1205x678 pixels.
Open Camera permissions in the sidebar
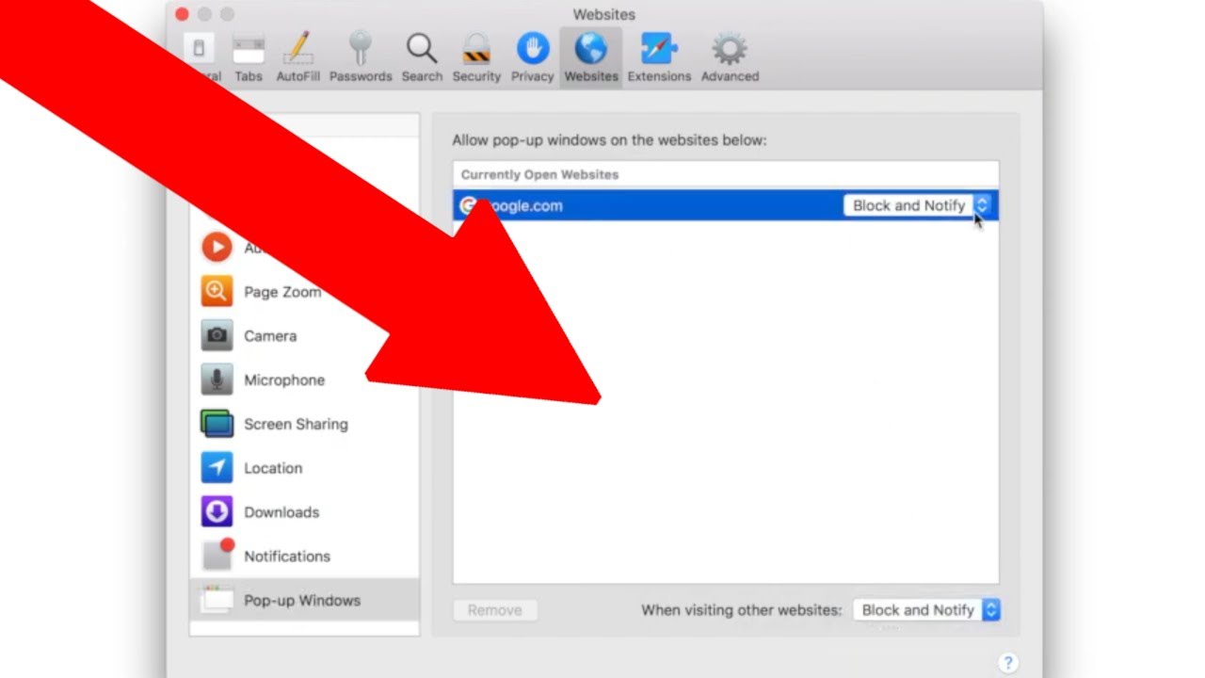271,336
